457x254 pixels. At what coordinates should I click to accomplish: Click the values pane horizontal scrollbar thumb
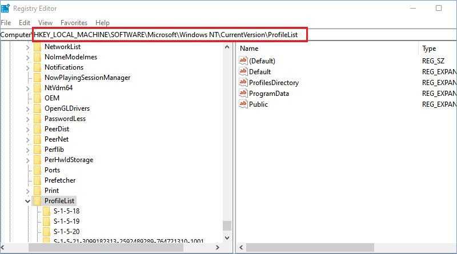[x=310, y=248]
